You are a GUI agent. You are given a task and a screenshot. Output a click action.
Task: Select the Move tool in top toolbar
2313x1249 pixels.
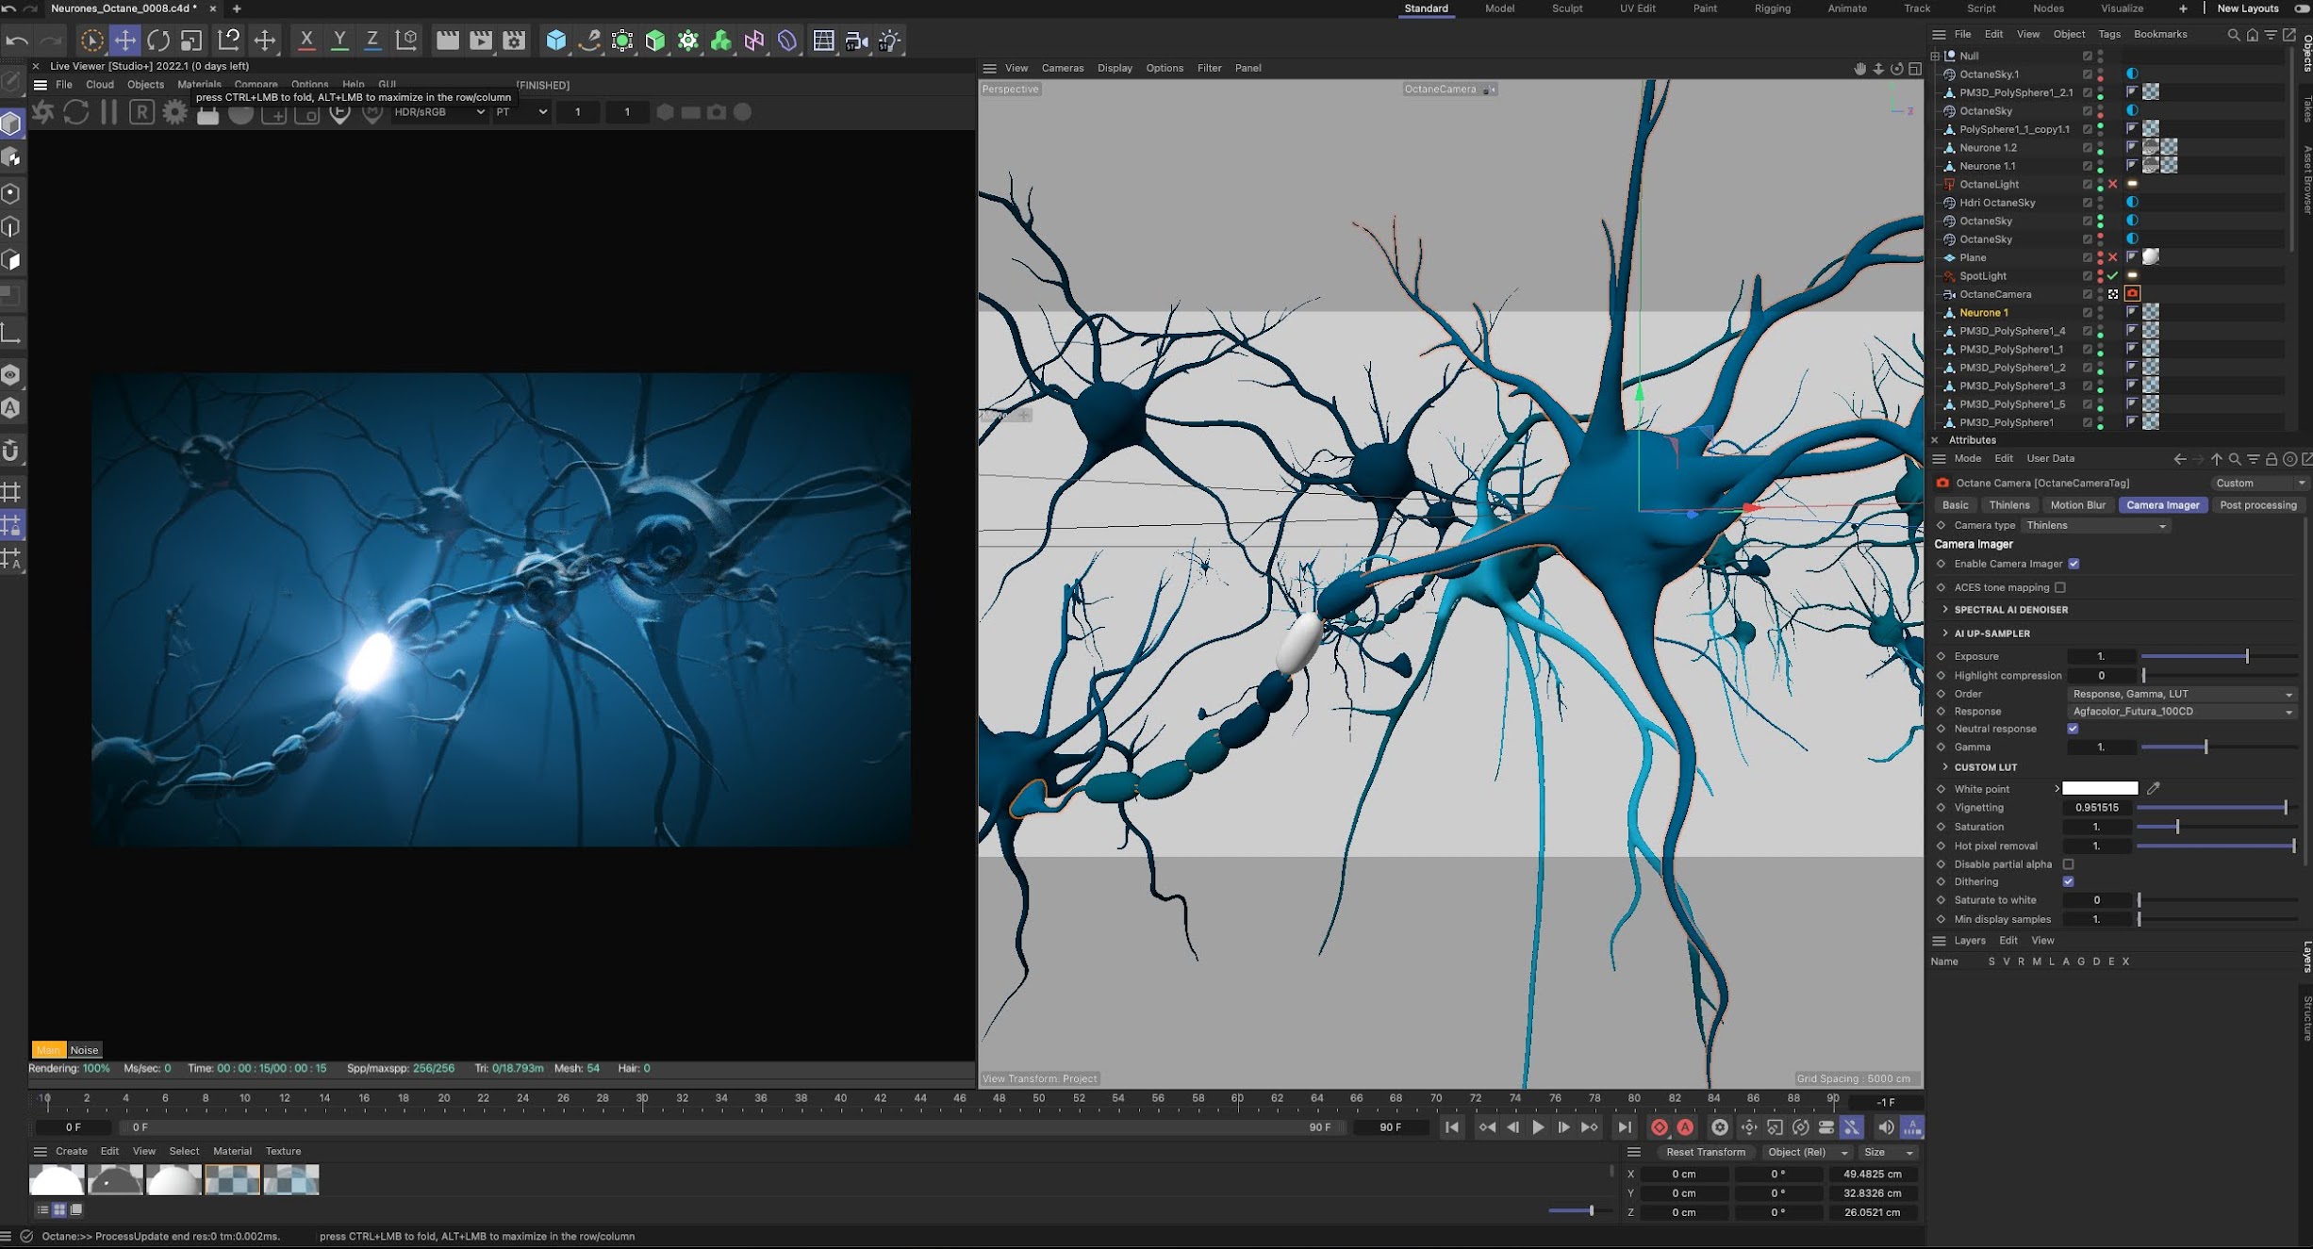[x=124, y=41]
